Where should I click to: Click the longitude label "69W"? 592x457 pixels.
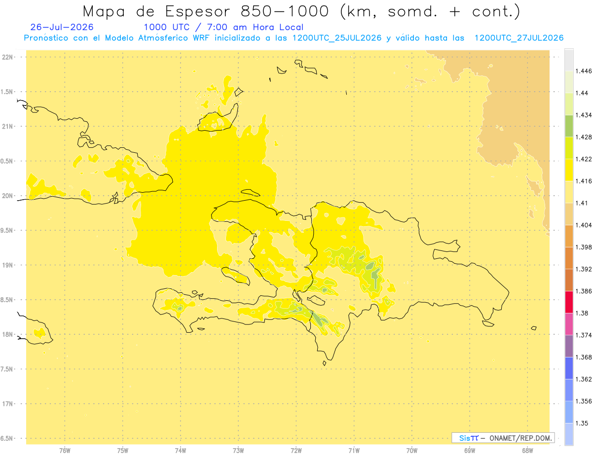[x=470, y=451]
